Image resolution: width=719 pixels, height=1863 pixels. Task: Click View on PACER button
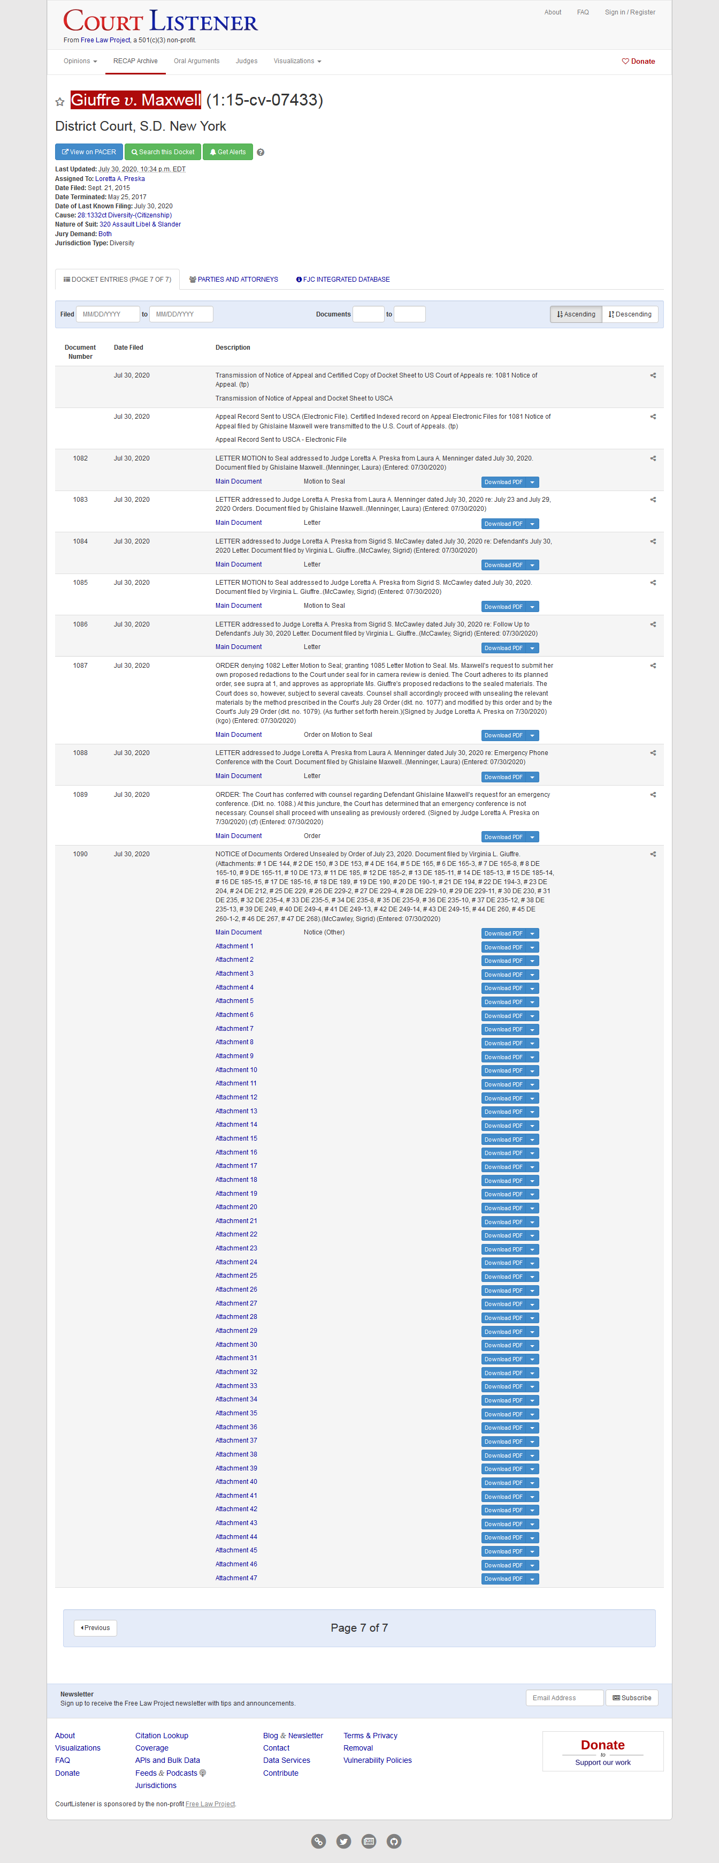point(89,152)
